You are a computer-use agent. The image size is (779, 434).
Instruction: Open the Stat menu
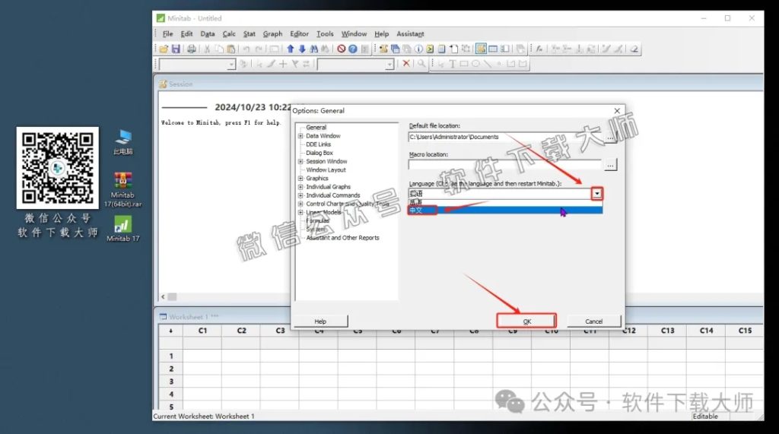tap(250, 33)
